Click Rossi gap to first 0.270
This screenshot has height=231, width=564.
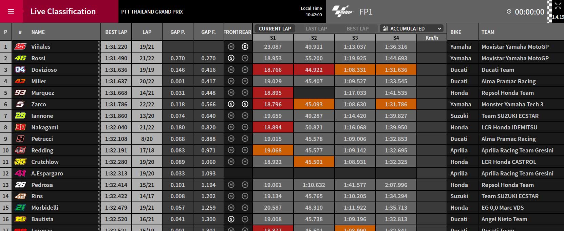(208, 58)
